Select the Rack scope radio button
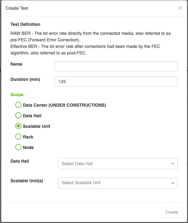188x223 pixels. point(18,137)
